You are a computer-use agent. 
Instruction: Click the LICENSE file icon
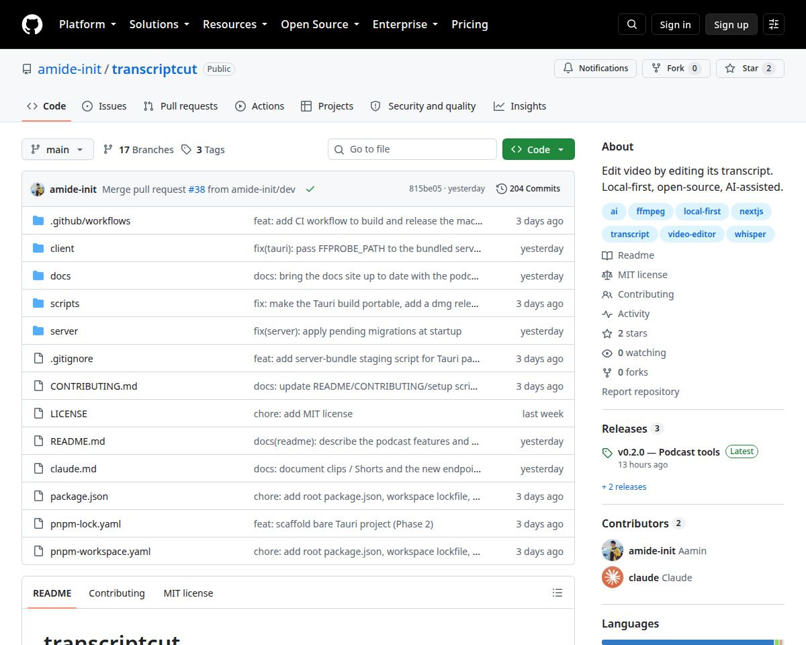click(38, 414)
